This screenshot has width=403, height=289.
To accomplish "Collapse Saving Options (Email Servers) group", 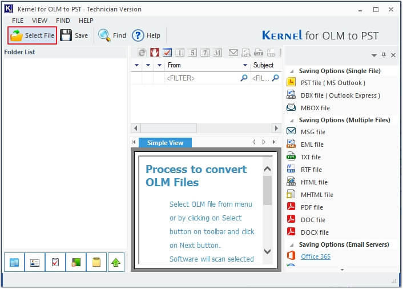I will point(292,244).
